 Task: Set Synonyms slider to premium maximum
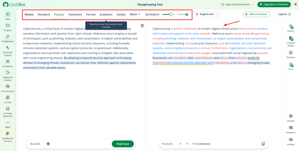tap(187, 14)
